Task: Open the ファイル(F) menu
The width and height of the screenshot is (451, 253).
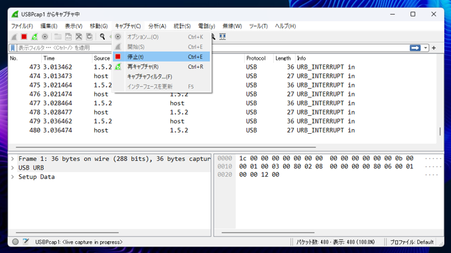Action: tap(22, 26)
